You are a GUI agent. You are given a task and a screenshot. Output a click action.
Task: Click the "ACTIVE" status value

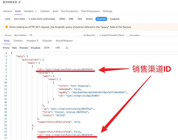coord(60,115)
